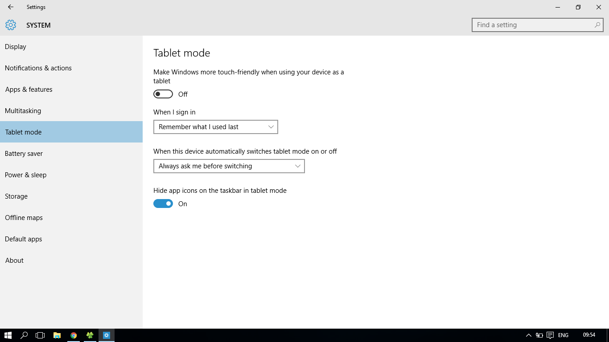Expand the 'Always ask me before switching' dropdown
609x342 pixels.
tap(229, 166)
